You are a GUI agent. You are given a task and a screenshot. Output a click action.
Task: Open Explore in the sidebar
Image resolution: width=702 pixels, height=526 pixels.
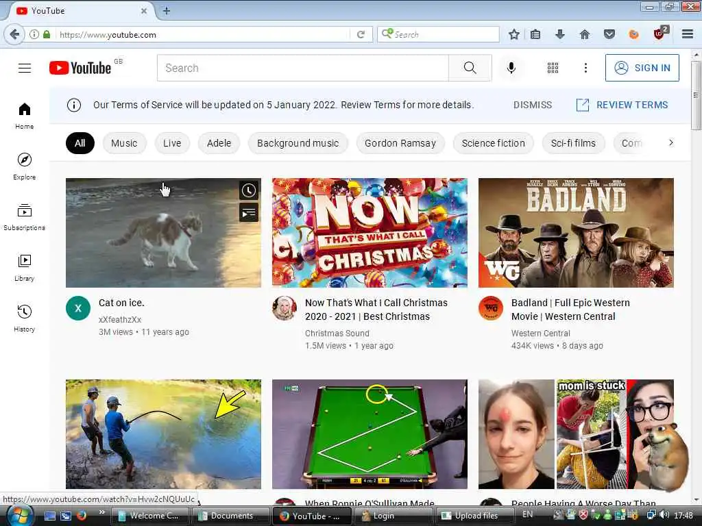coord(25,166)
